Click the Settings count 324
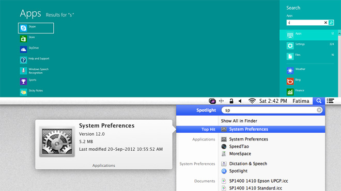Screen dimensions: 341x191 [332, 44]
